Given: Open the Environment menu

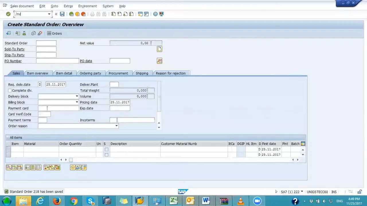Looking at the screenshot, I should [x=87, y=6].
